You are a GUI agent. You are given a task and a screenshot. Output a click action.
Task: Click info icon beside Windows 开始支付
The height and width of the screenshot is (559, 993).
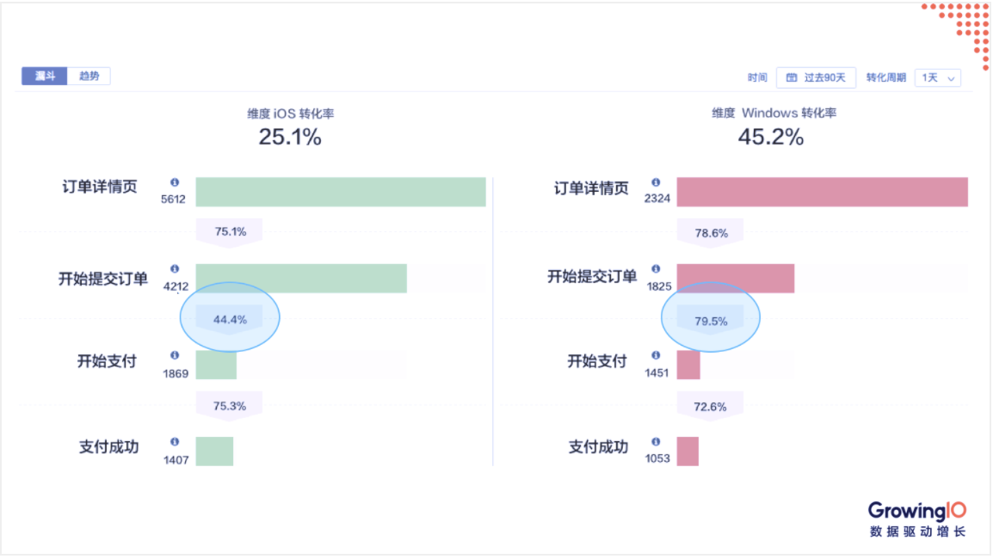click(656, 355)
